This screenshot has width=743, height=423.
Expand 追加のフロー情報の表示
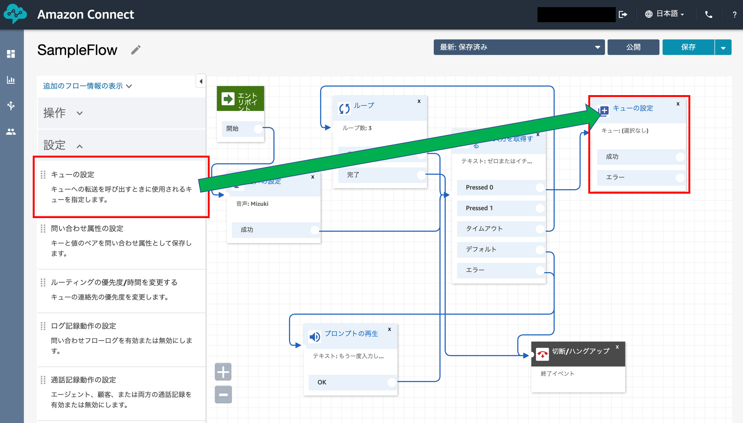87,86
